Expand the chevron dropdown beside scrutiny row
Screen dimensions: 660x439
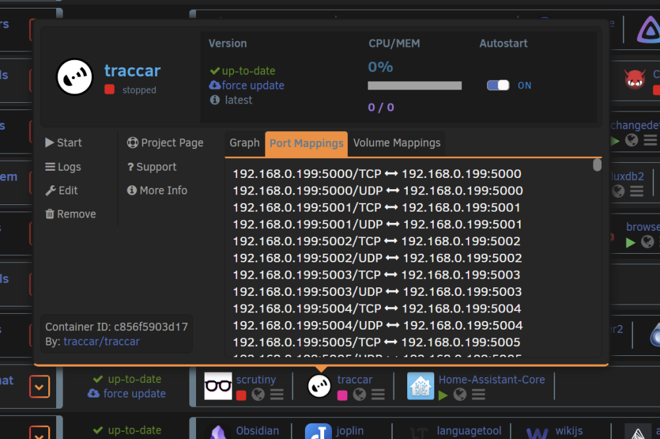pyautogui.click(x=40, y=386)
